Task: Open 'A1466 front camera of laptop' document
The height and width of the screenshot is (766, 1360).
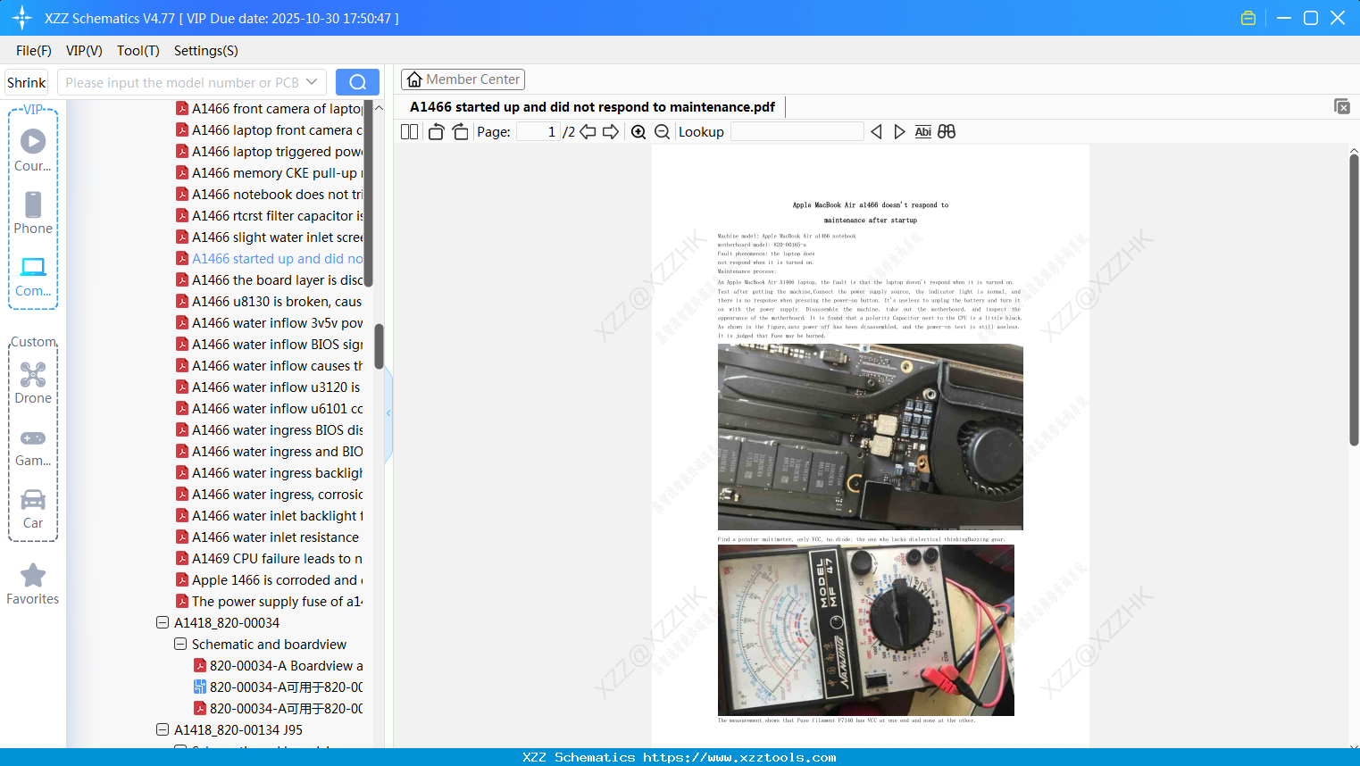Action: pyautogui.click(x=277, y=108)
